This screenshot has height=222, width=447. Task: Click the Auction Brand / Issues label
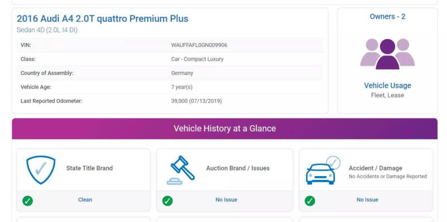click(238, 168)
